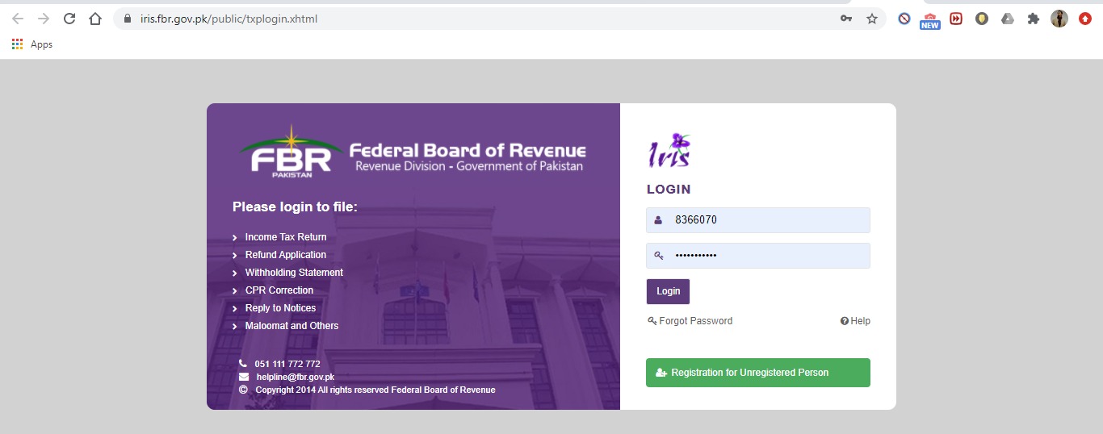Screen dimensions: 1103x434
Task: Select CPR Correction list item
Action: [279, 290]
